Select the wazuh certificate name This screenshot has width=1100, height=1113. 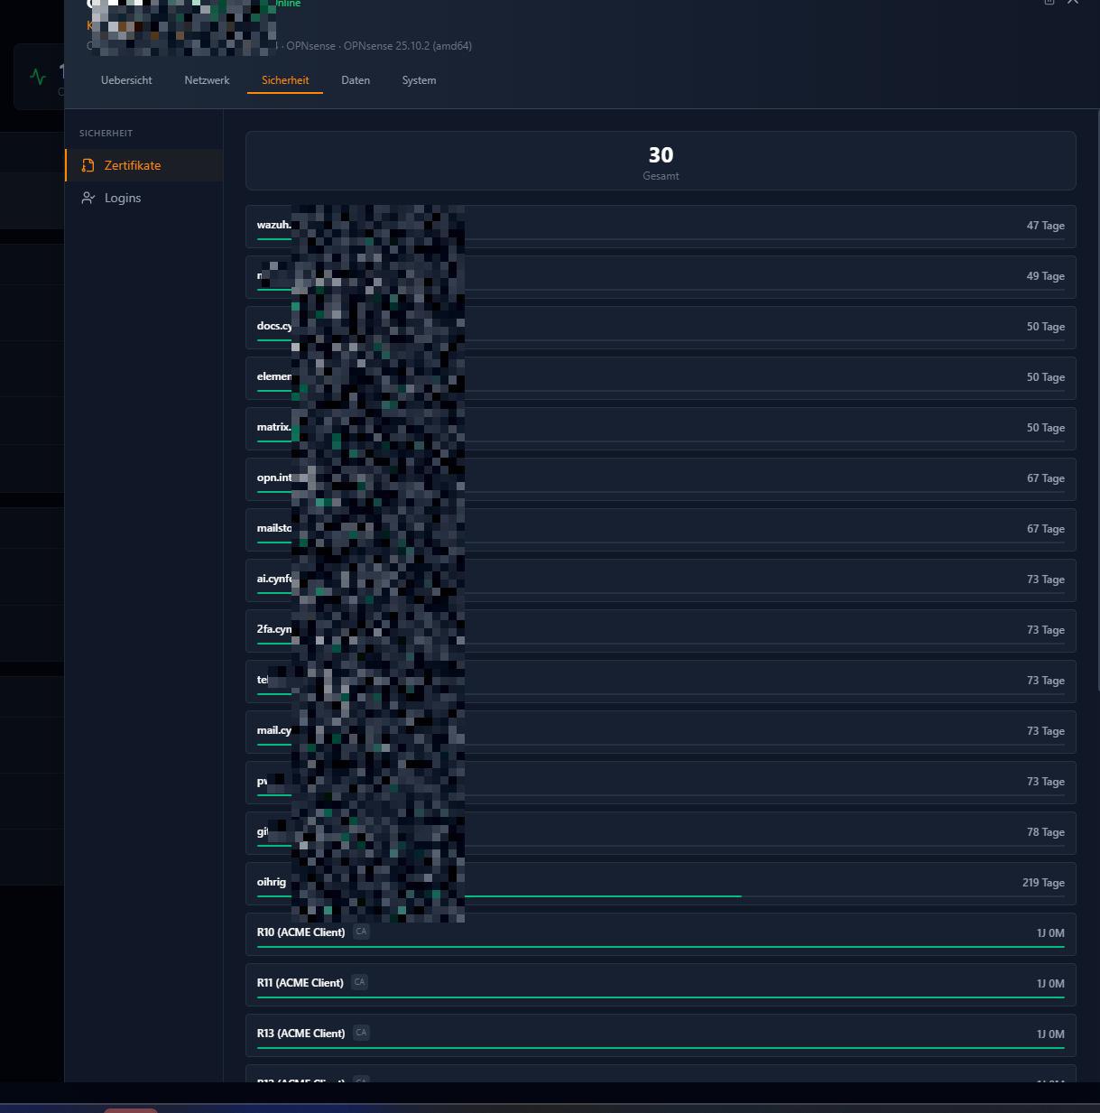(273, 225)
